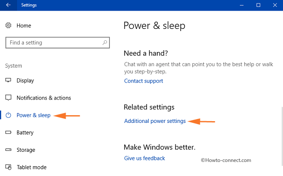
Task: Click the Power & sleep icon
Action: tap(9, 115)
